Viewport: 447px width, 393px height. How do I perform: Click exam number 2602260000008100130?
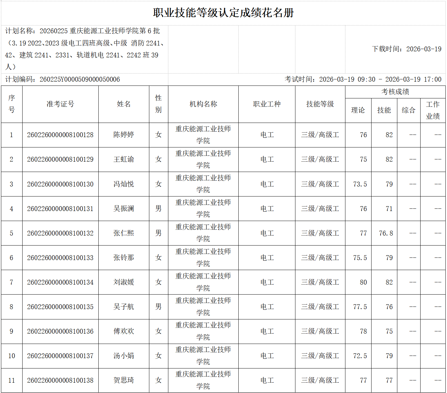[x=60, y=184]
